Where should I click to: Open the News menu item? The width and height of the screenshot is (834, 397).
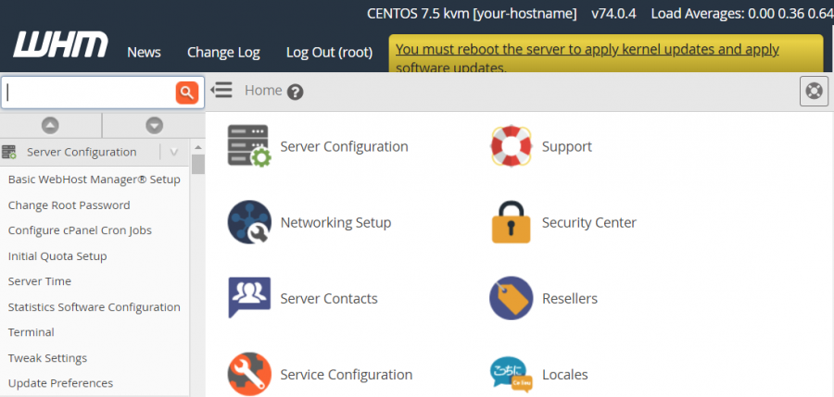(145, 52)
